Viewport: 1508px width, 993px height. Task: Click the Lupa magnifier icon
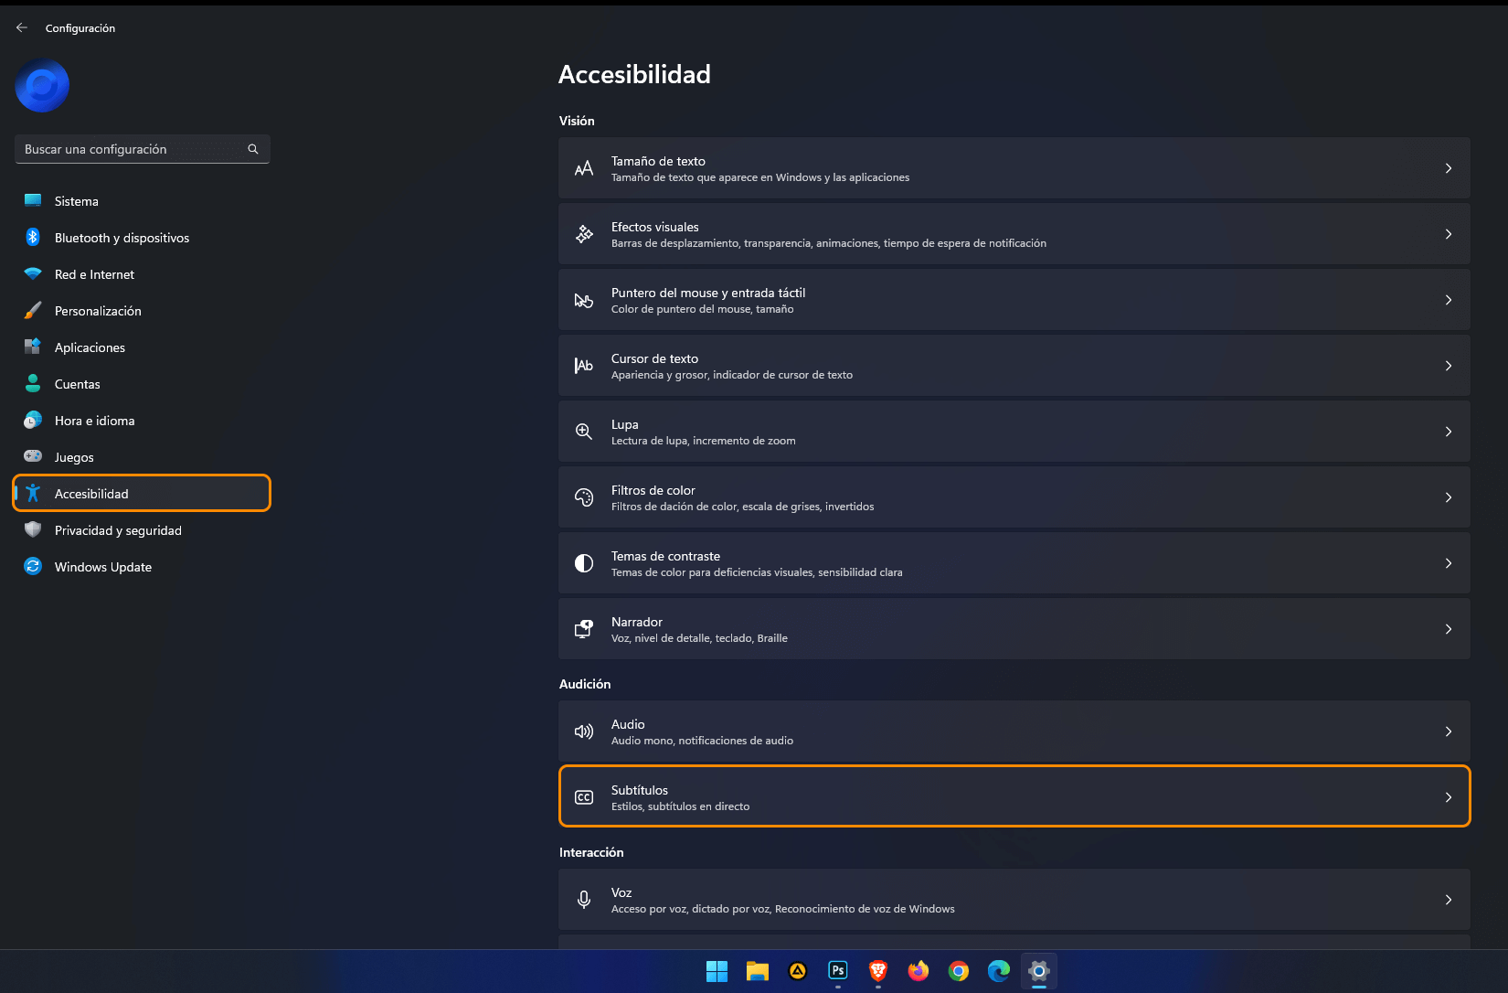click(584, 431)
